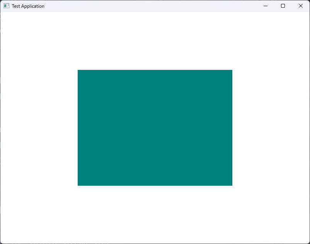The height and width of the screenshot is (244, 310).
Task: Click the top-right corner of the teal rectangle
Action: tap(232, 70)
